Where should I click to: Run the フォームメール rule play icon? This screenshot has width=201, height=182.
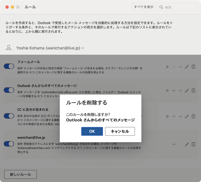(x=167, y=67)
